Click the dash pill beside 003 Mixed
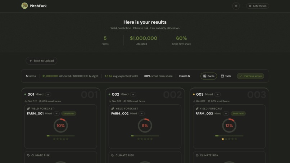This screenshot has height=163, width=290. 217,94
